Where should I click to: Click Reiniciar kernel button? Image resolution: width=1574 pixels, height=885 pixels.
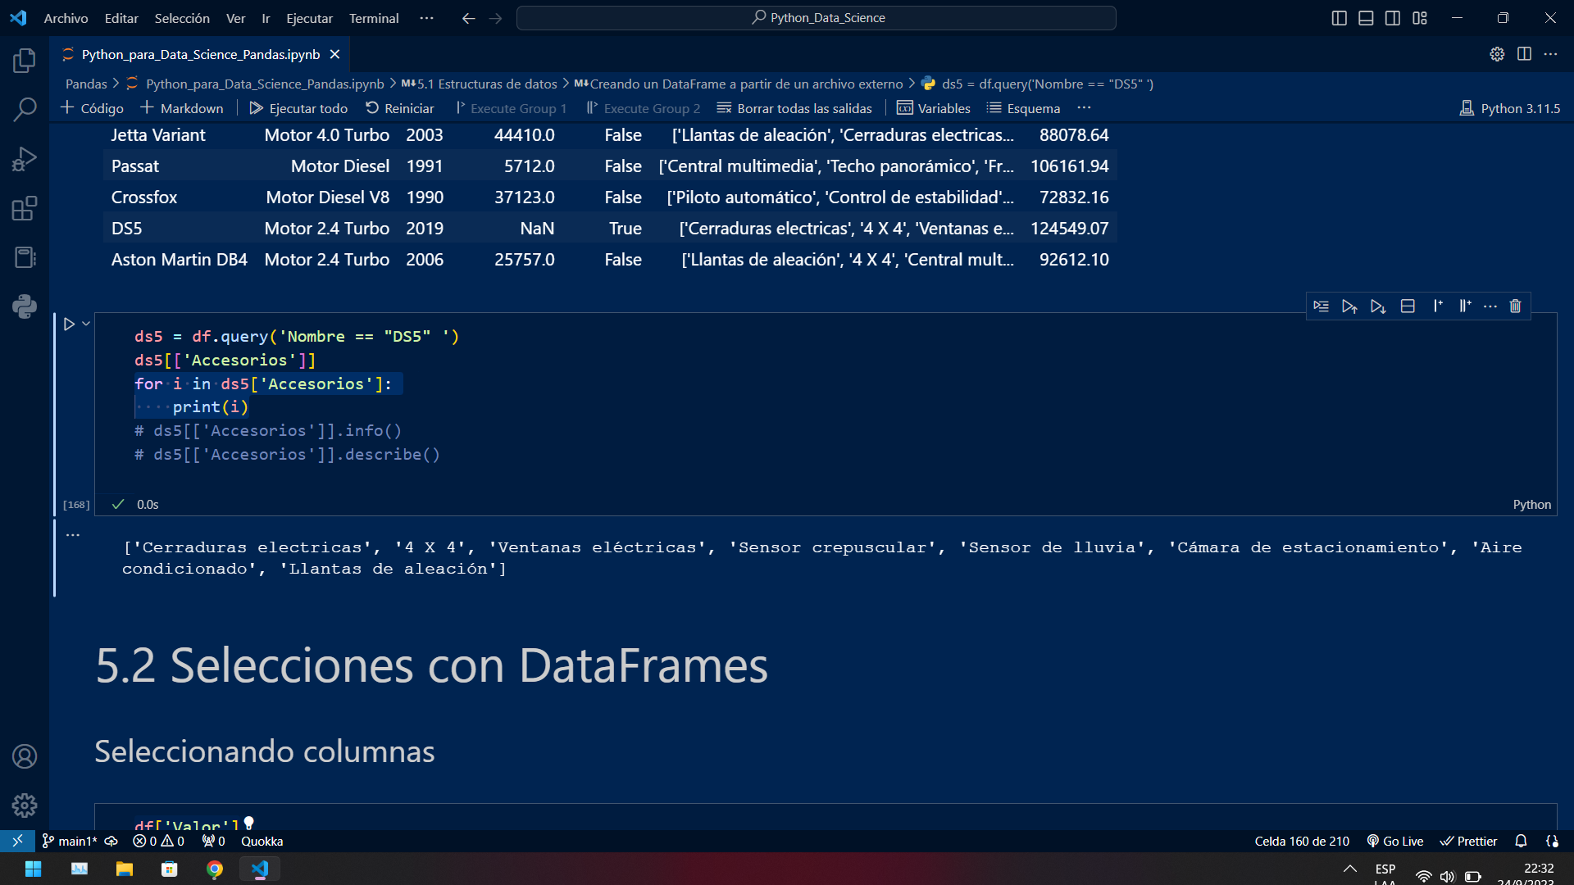[399, 108]
